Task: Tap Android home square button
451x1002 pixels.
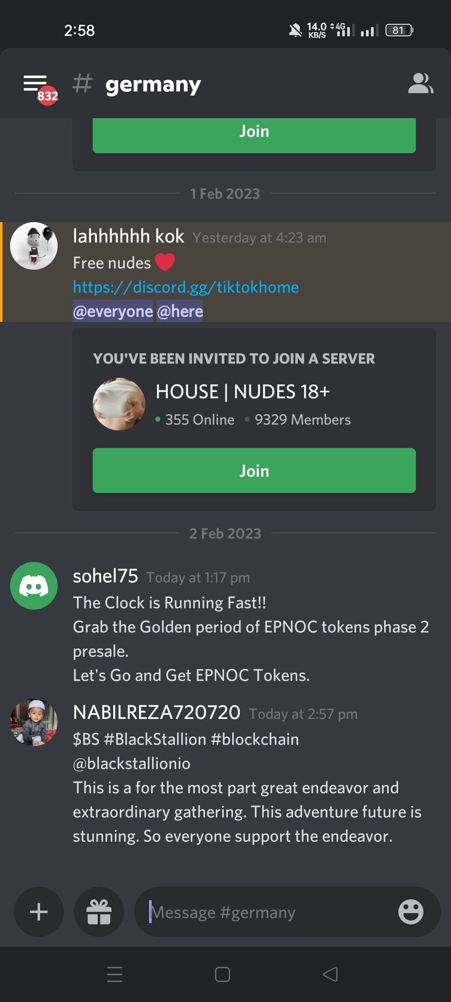Action: 223,974
